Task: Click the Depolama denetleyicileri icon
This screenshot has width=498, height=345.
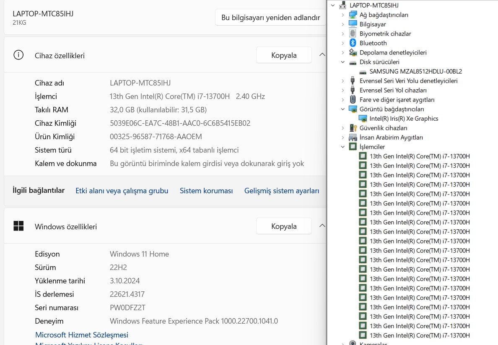Action: coord(353,52)
